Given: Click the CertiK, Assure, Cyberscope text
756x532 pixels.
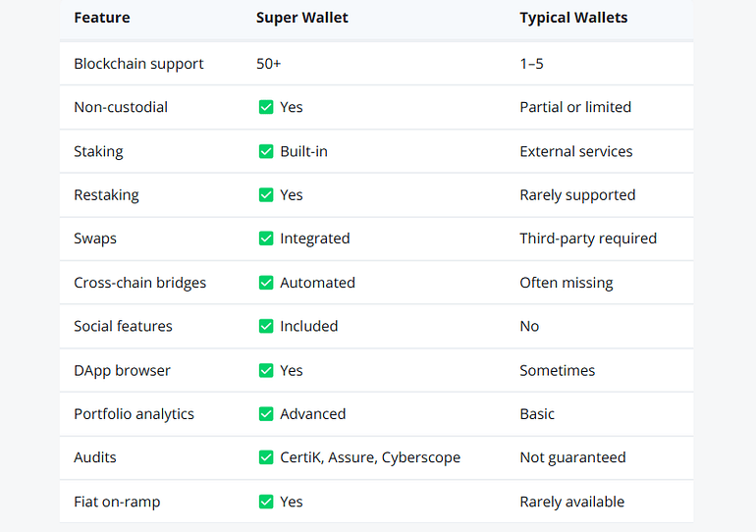Looking at the screenshot, I should [369, 457].
